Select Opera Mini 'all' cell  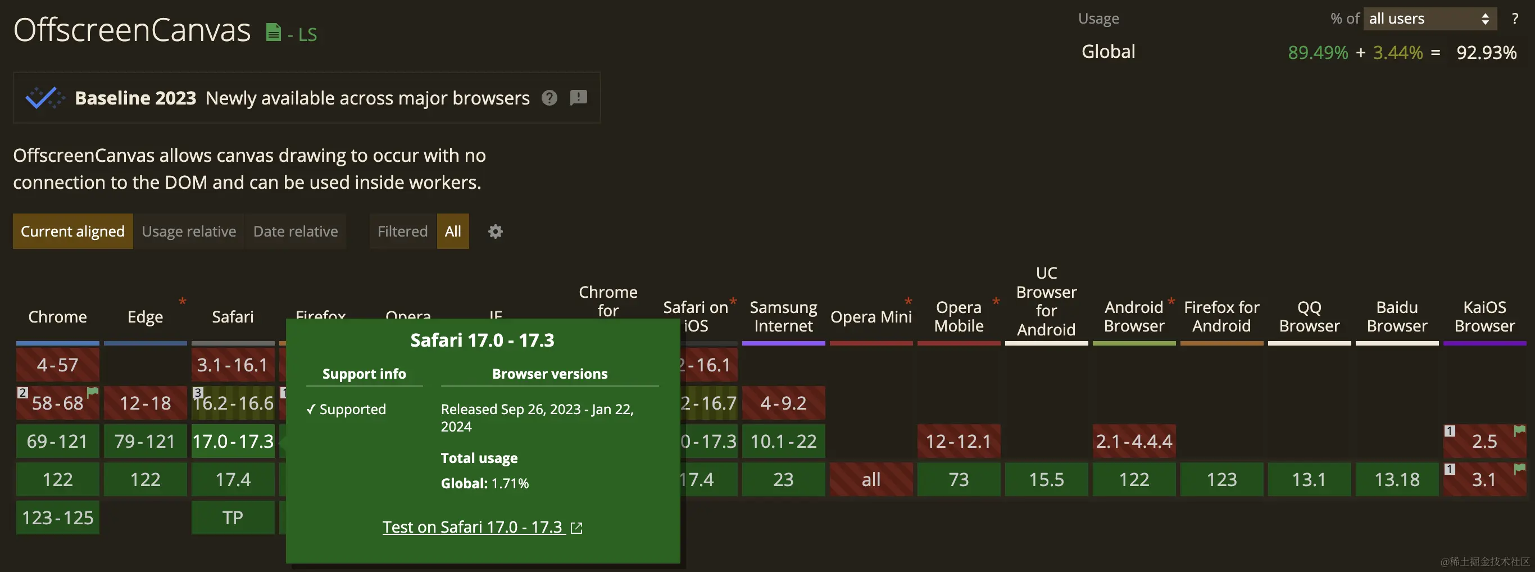coord(871,479)
